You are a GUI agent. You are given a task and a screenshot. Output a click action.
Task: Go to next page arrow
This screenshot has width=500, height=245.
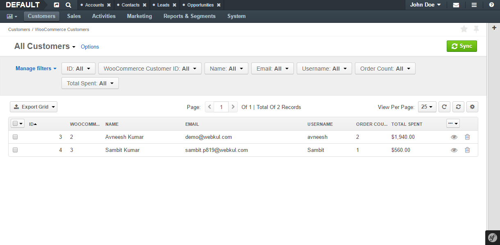[233, 107]
